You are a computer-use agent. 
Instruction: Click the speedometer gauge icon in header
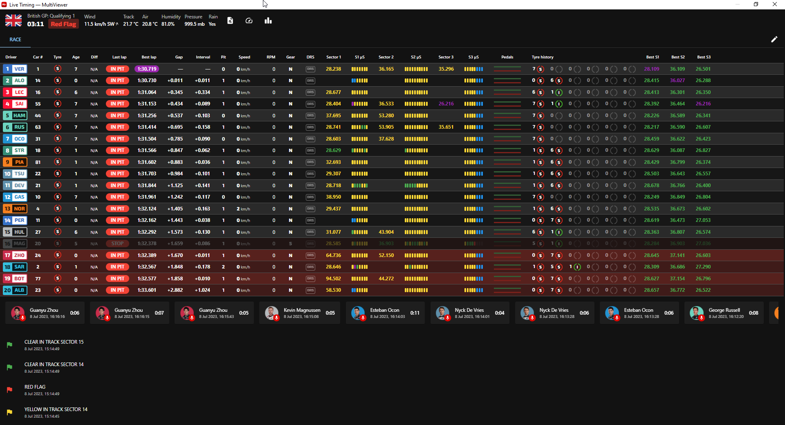tap(249, 21)
